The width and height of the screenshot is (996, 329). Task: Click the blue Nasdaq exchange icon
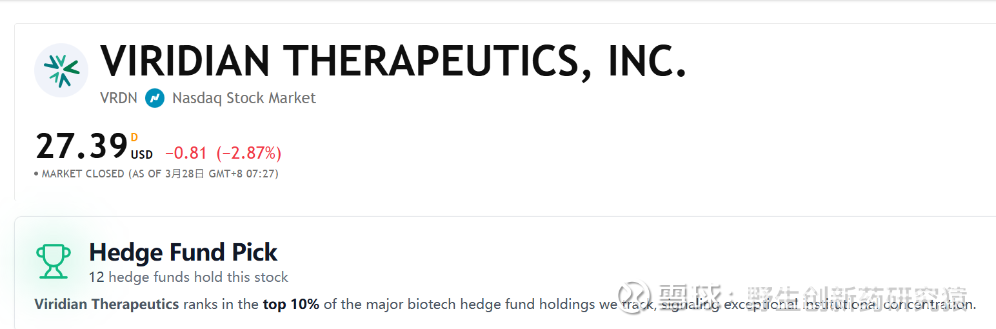coord(155,98)
